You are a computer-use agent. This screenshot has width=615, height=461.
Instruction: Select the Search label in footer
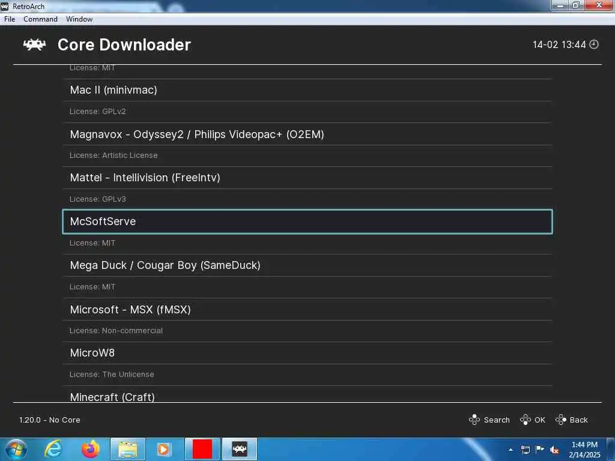click(x=497, y=420)
